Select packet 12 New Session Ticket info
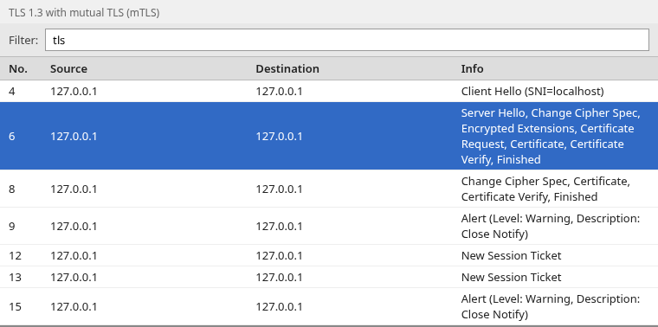The width and height of the screenshot is (658, 327). [511, 255]
